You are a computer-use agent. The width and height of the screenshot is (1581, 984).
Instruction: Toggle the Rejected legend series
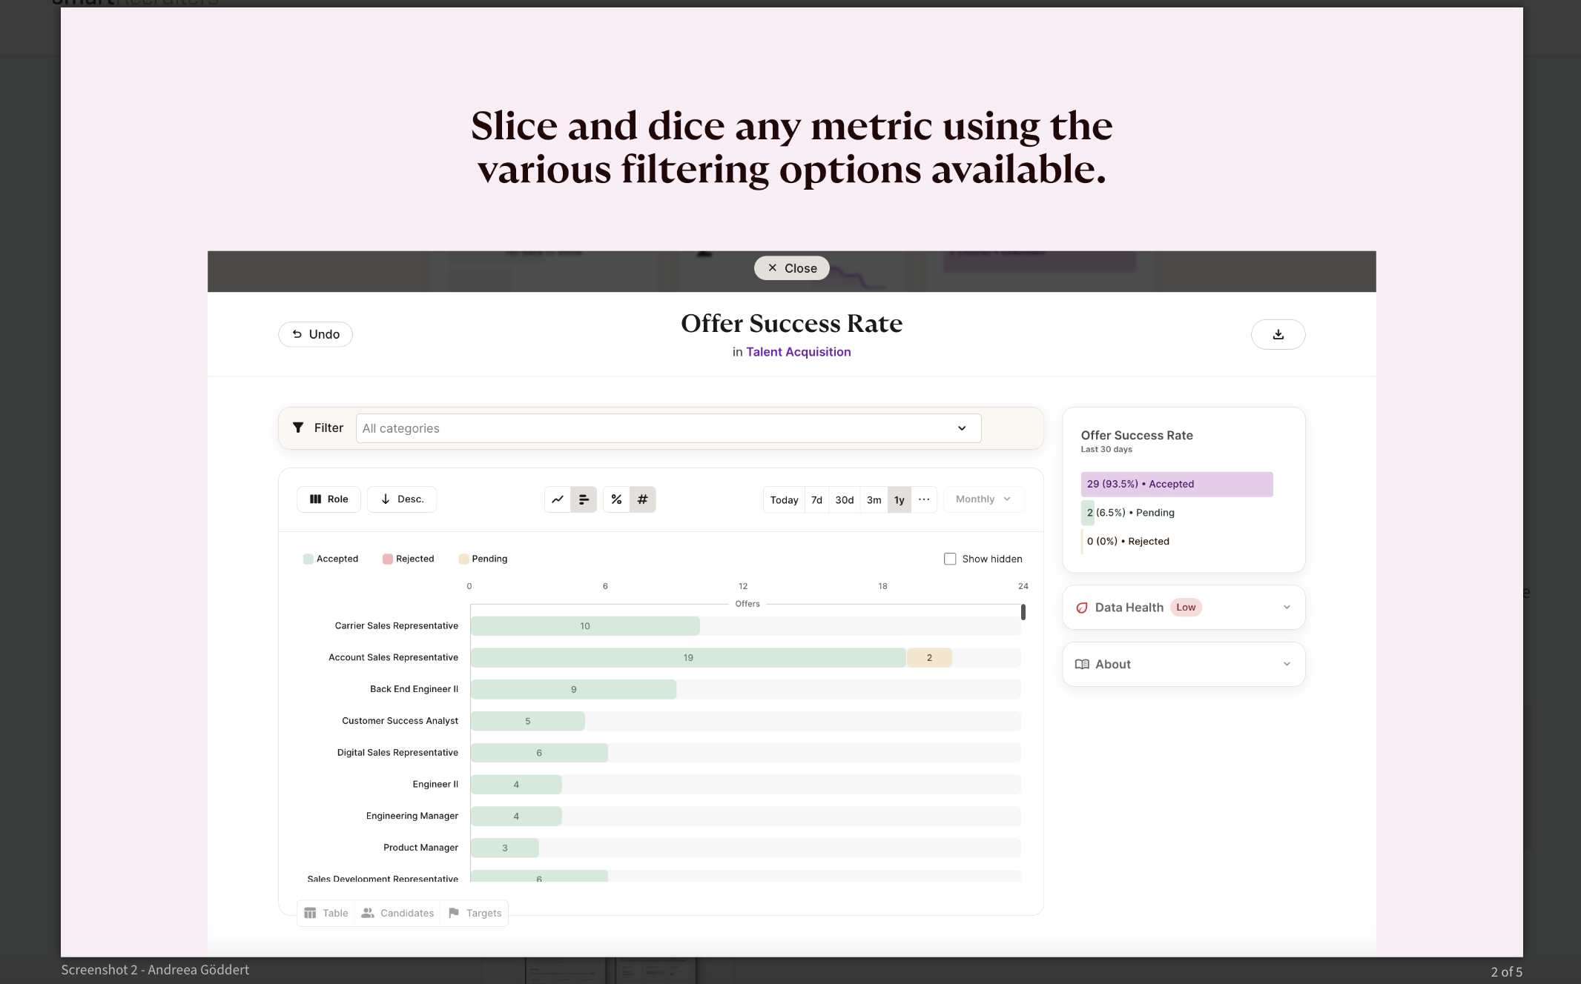click(x=408, y=559)
